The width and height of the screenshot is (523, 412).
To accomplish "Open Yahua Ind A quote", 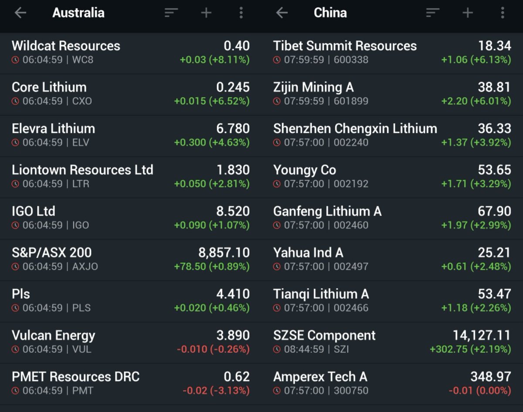I will (x=392, y=260).
